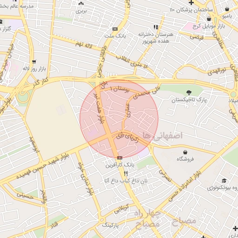Click the لاله نهم street label

pyautogui.click(x=84, y=45)
